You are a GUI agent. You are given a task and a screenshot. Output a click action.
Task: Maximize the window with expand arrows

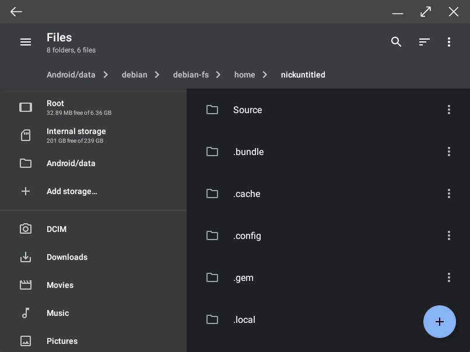coord(426,12)
